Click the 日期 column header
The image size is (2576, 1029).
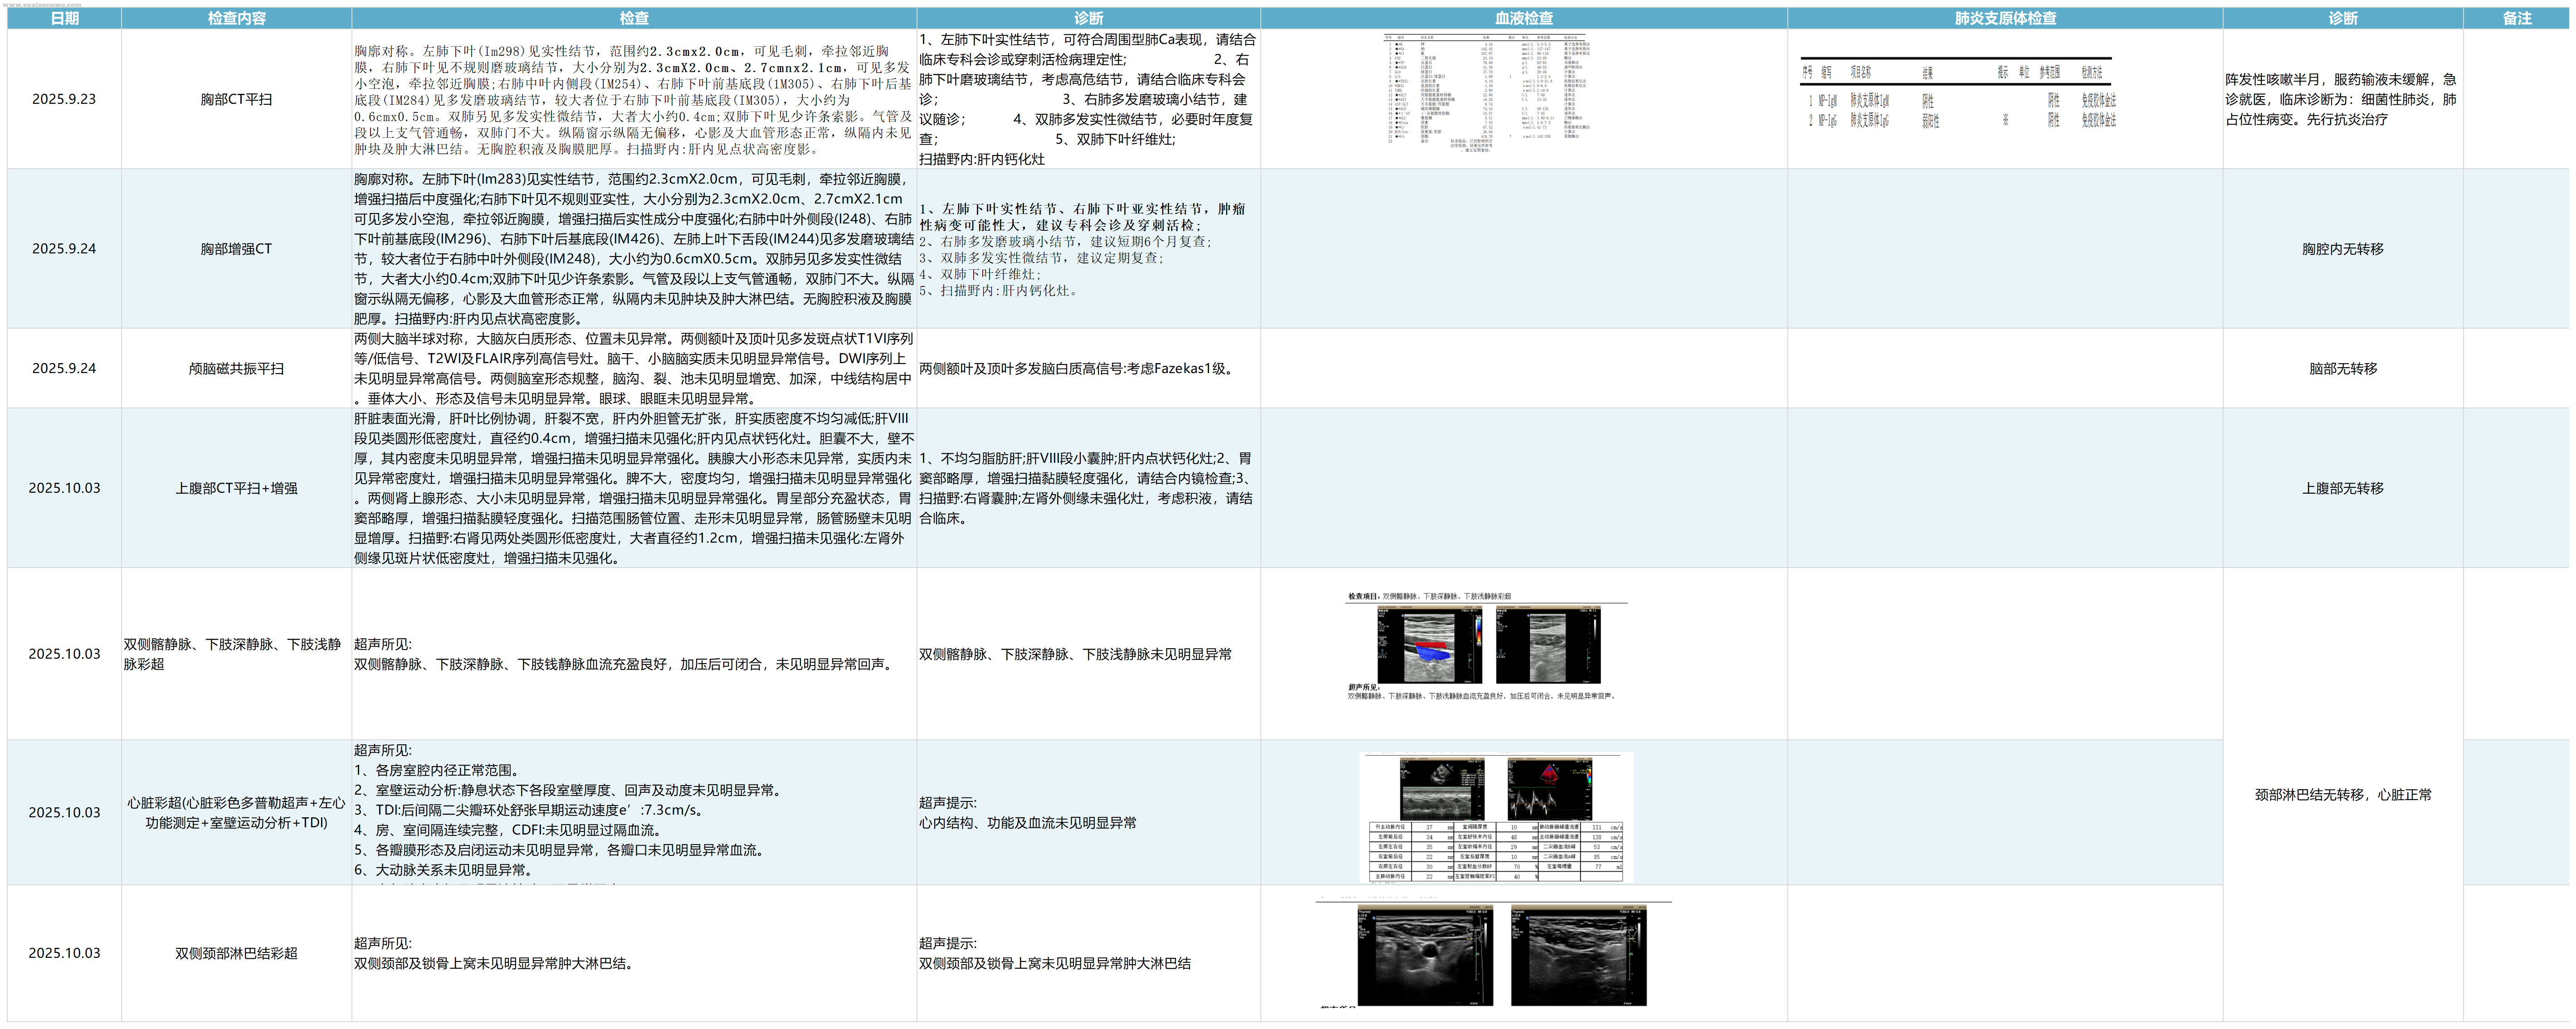click(64, 18)
